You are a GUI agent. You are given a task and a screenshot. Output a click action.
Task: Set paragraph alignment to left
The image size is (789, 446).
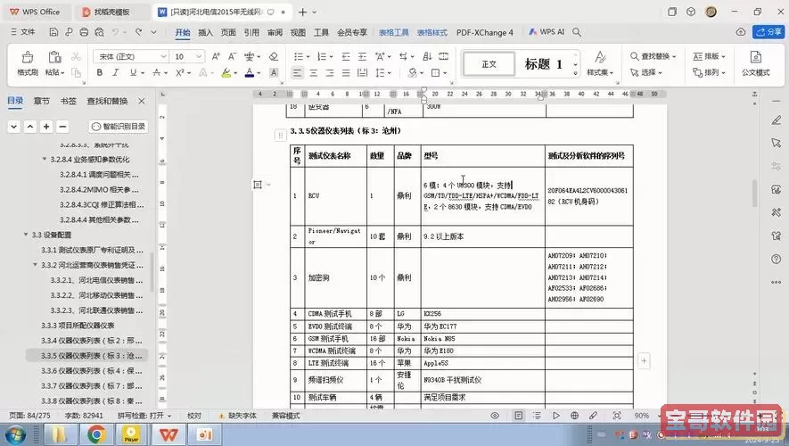[298, 73]
